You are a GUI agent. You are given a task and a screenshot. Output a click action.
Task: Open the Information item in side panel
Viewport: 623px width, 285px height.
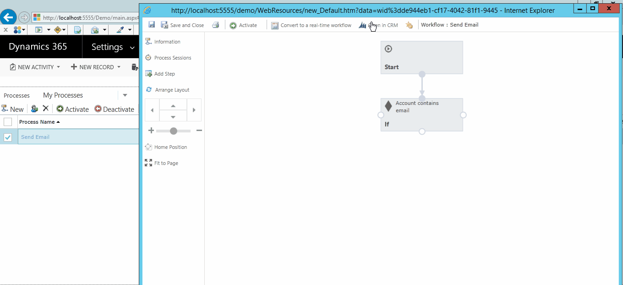pyautogui.click(x=167, y=42)
